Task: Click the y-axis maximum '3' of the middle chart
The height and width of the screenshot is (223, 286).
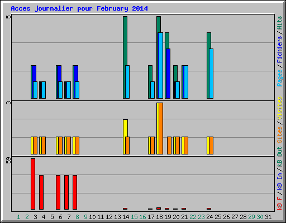Action: (x=8, y=103)
